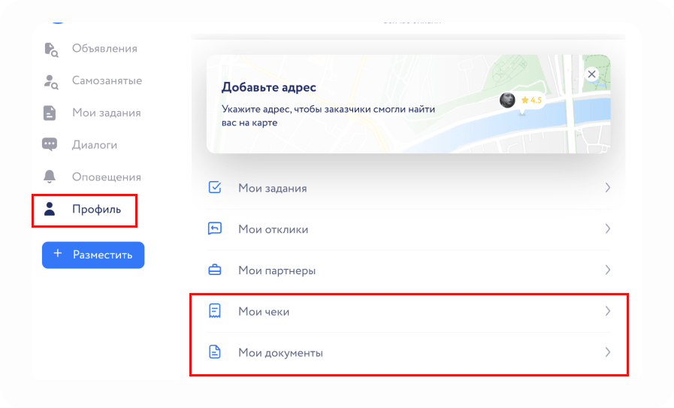Click the checkbox icon beside Мои задания row
674x408 pixels.
coord(215,188)
